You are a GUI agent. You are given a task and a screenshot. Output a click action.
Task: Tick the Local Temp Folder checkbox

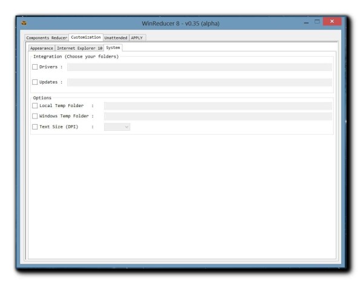34,105
